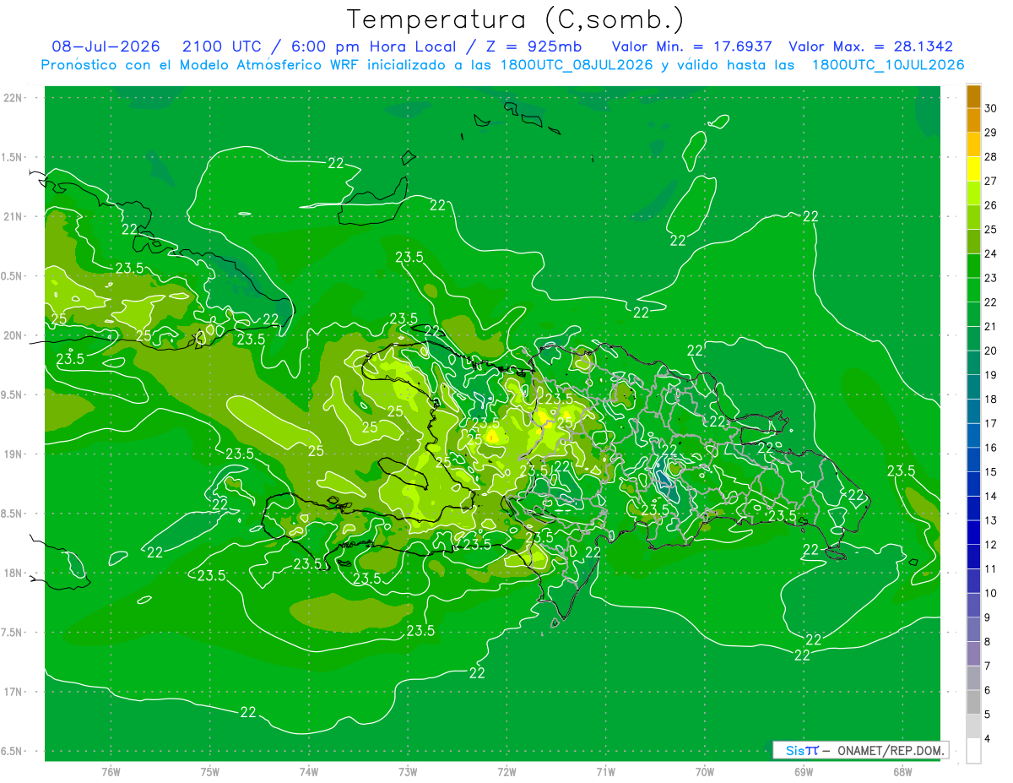Pick the white swatch below colorbar 4
Image resolution: width=1013 pixels, height=783 pixels.
[973, 751]
